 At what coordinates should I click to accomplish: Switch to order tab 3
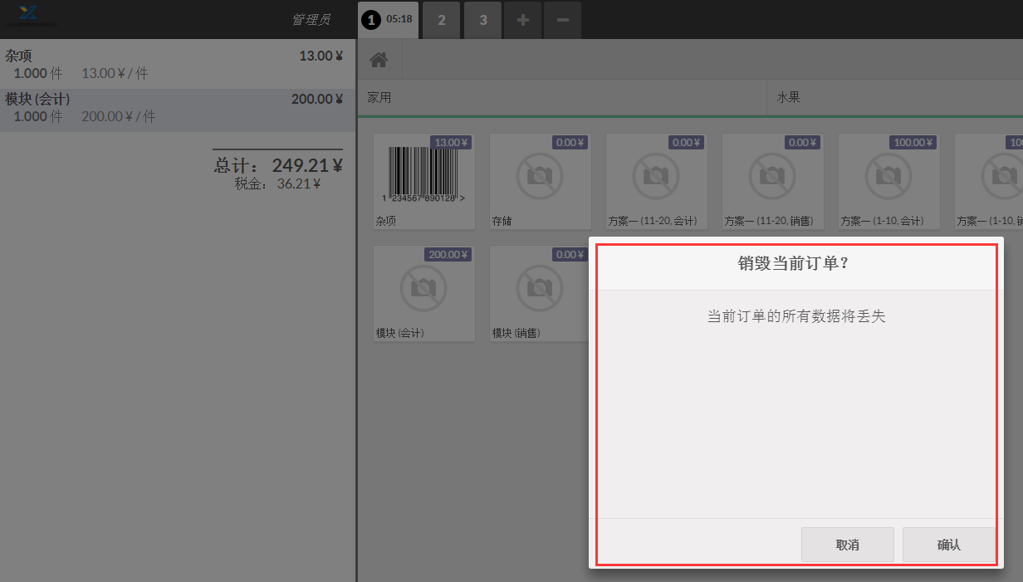pyautogui.click(x=483, y=20)
